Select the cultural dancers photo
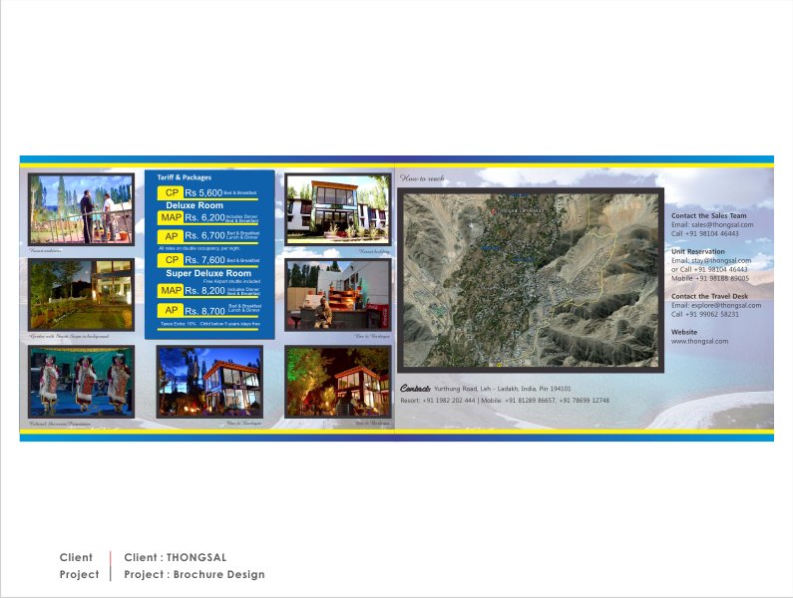This screenshot has height=598, width=793. (x=81, y=381)
